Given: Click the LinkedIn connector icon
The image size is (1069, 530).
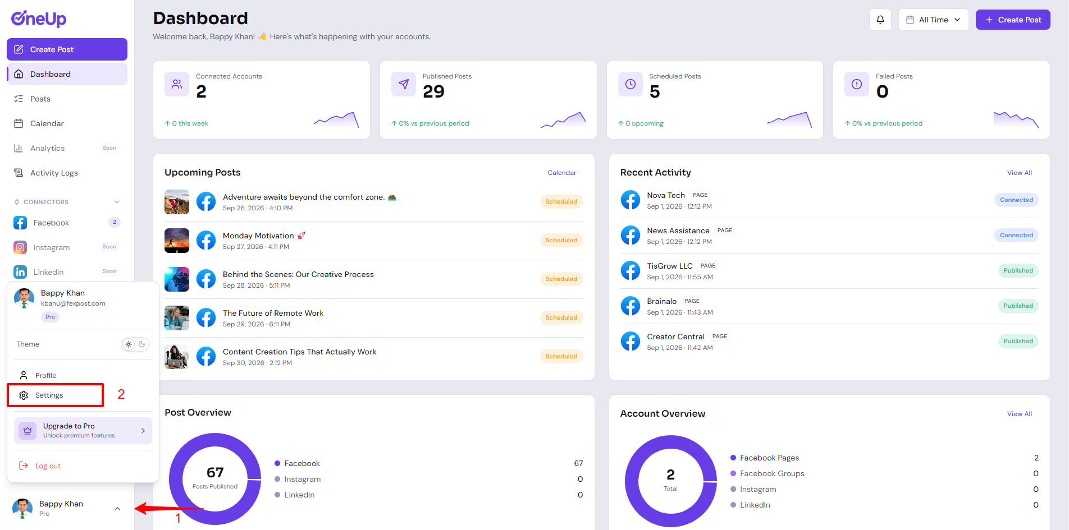Looking at the screenshot, I should [20, 272].
